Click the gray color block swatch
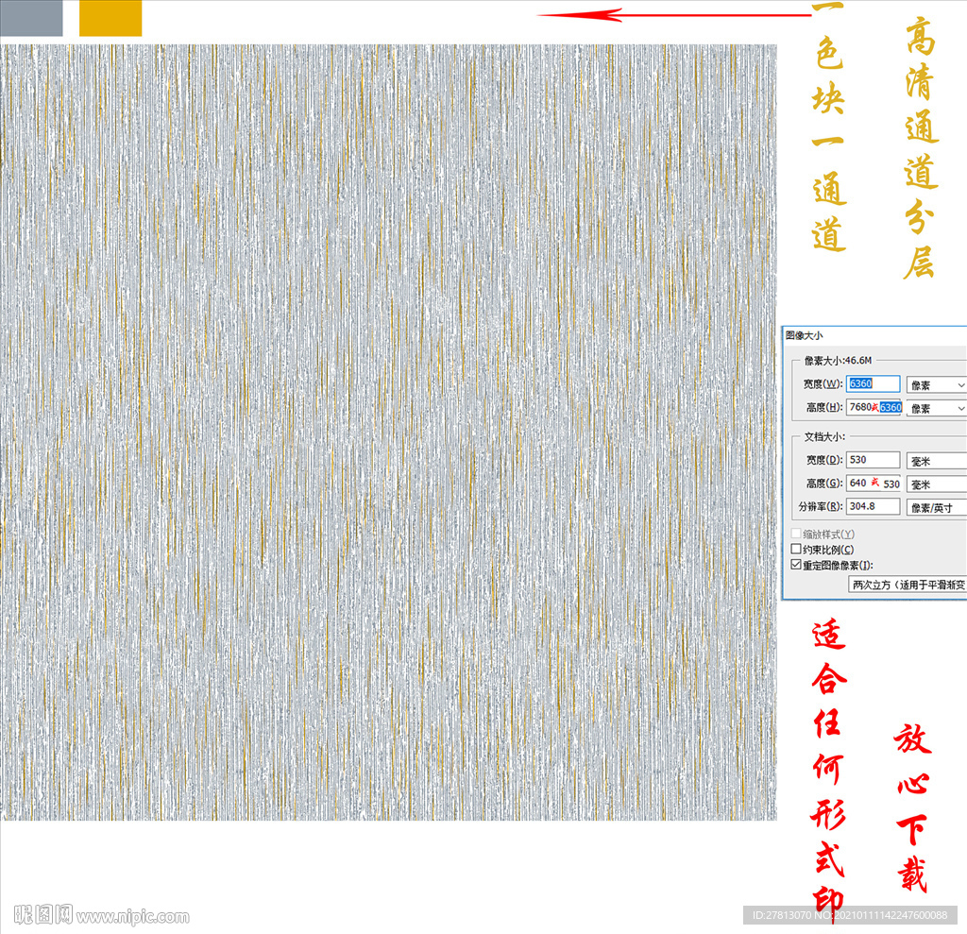967x934 pixels. (31, 18)
